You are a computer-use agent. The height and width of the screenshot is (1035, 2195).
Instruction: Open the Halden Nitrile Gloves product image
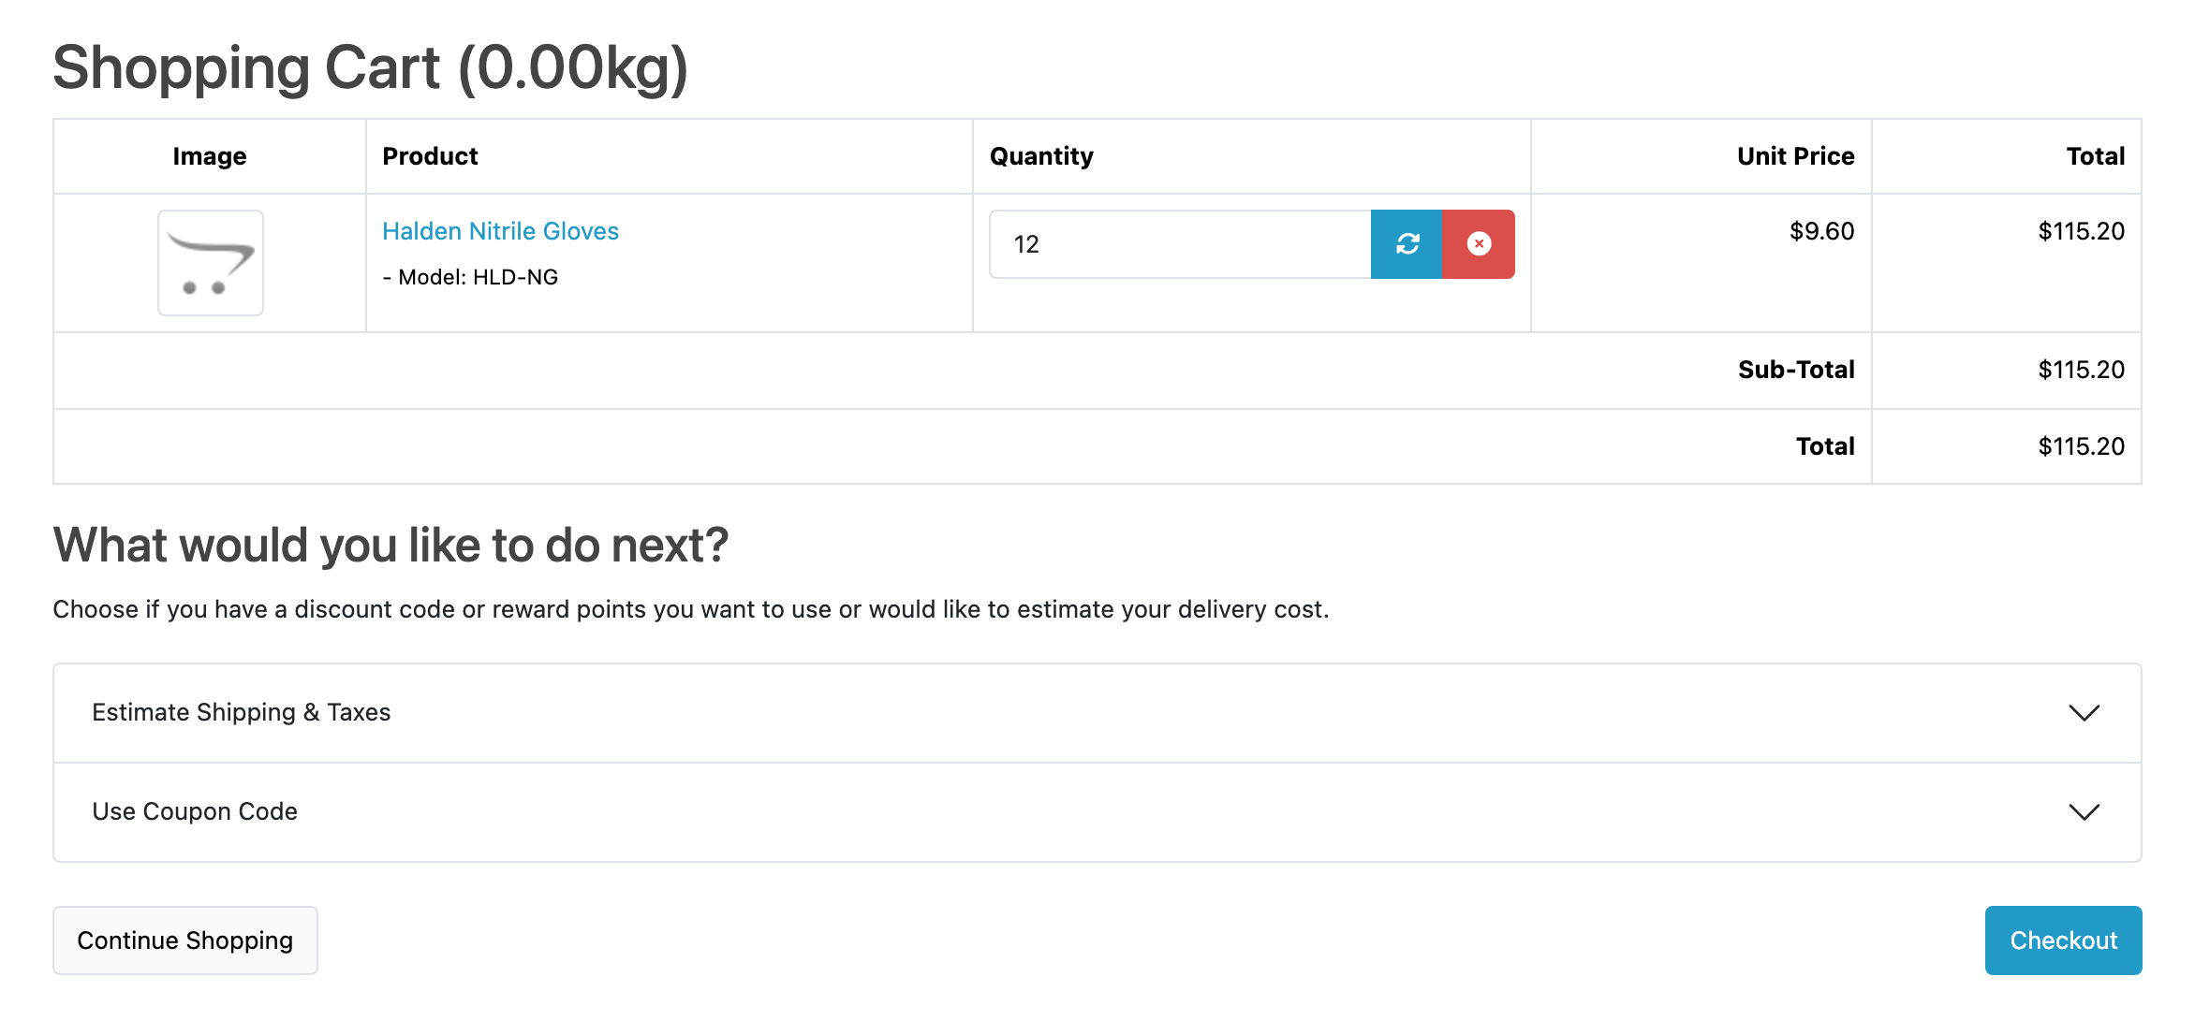[211, 263]
